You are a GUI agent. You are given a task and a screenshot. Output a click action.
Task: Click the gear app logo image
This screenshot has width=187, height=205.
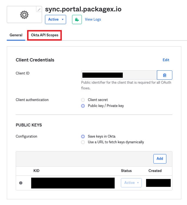coord(24,15)
